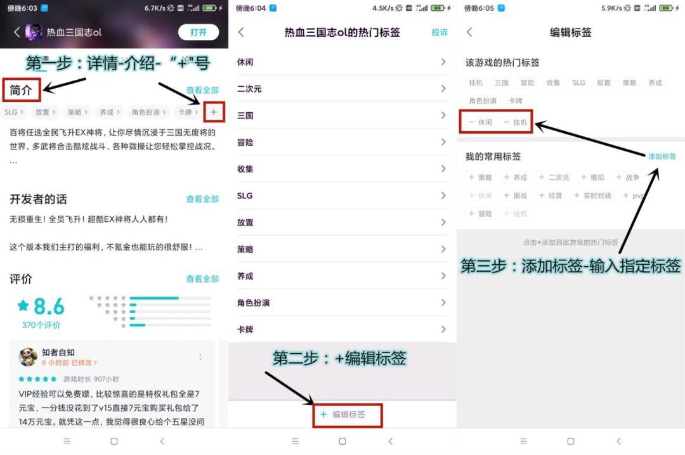
Task: Tap battery icon in 傍晚6:05 status bar
Action: (x=666, y=8)
